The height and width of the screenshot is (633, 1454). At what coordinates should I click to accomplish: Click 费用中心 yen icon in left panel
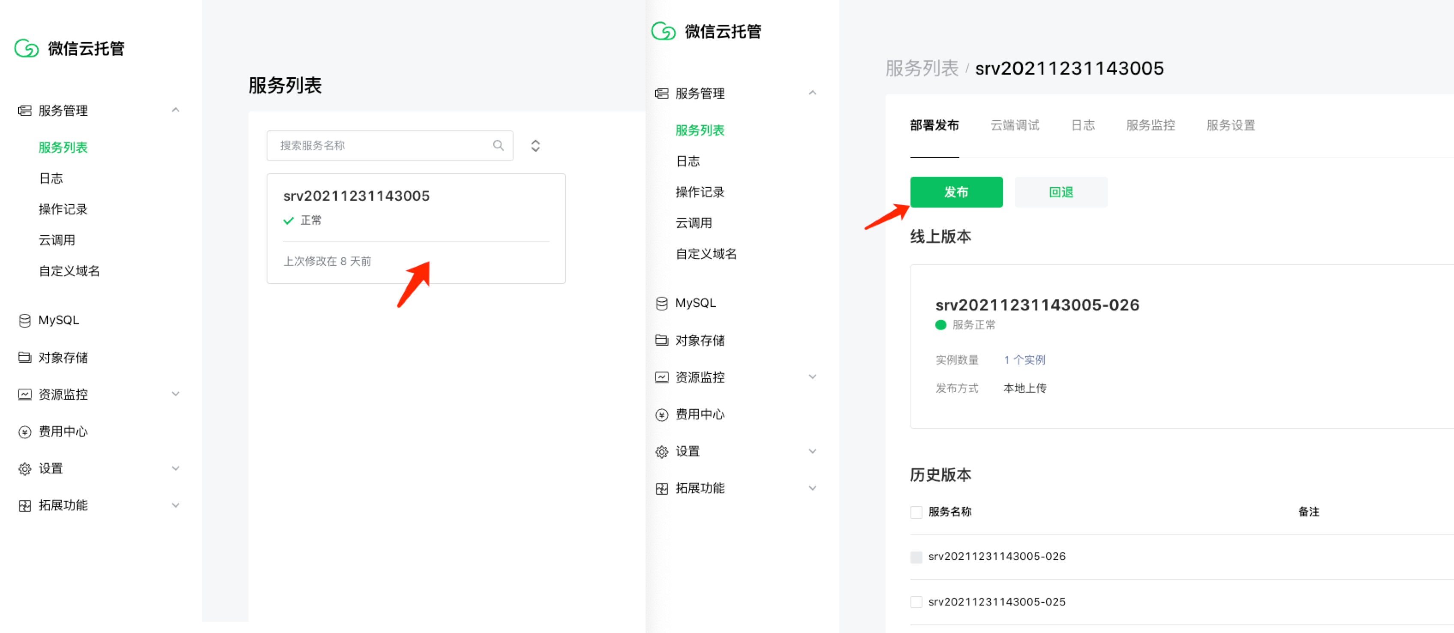(x=24, y=432)
